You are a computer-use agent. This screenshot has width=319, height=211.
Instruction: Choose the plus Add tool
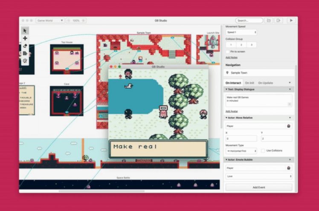[x=25, y=38]
